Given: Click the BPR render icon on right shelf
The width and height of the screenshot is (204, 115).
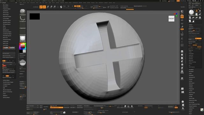Looking at the screenshot, I should point(182,12).
